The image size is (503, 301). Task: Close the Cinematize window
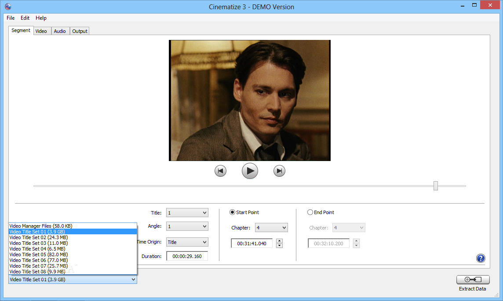tap(490, 5)
